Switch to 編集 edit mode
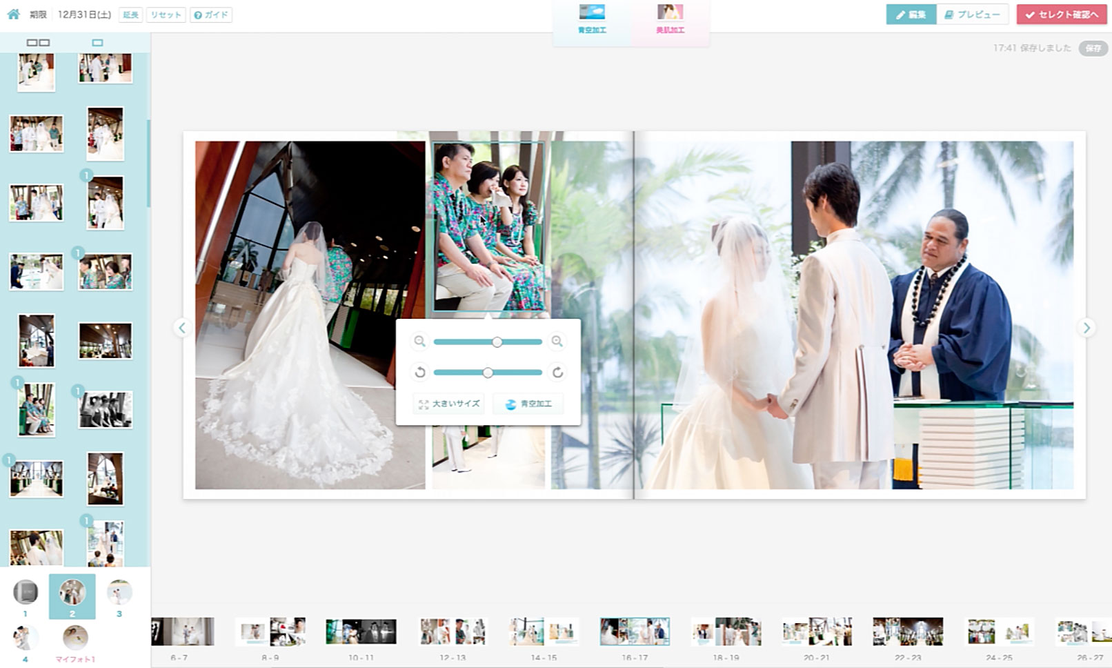Image resolution: width=1112 pixels, height=668 pixels. click(x=911, y=14)
